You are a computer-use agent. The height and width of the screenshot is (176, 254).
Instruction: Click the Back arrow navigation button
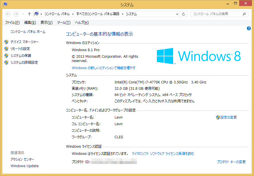click(x=8, y=14)
